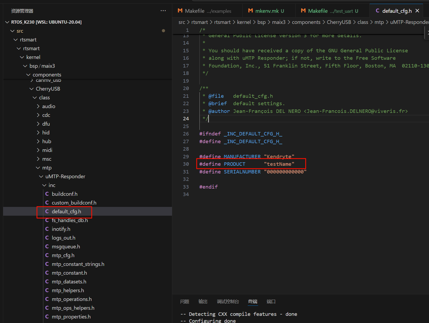
Task: Expand the cdc folder
Action: click(38, 115)
